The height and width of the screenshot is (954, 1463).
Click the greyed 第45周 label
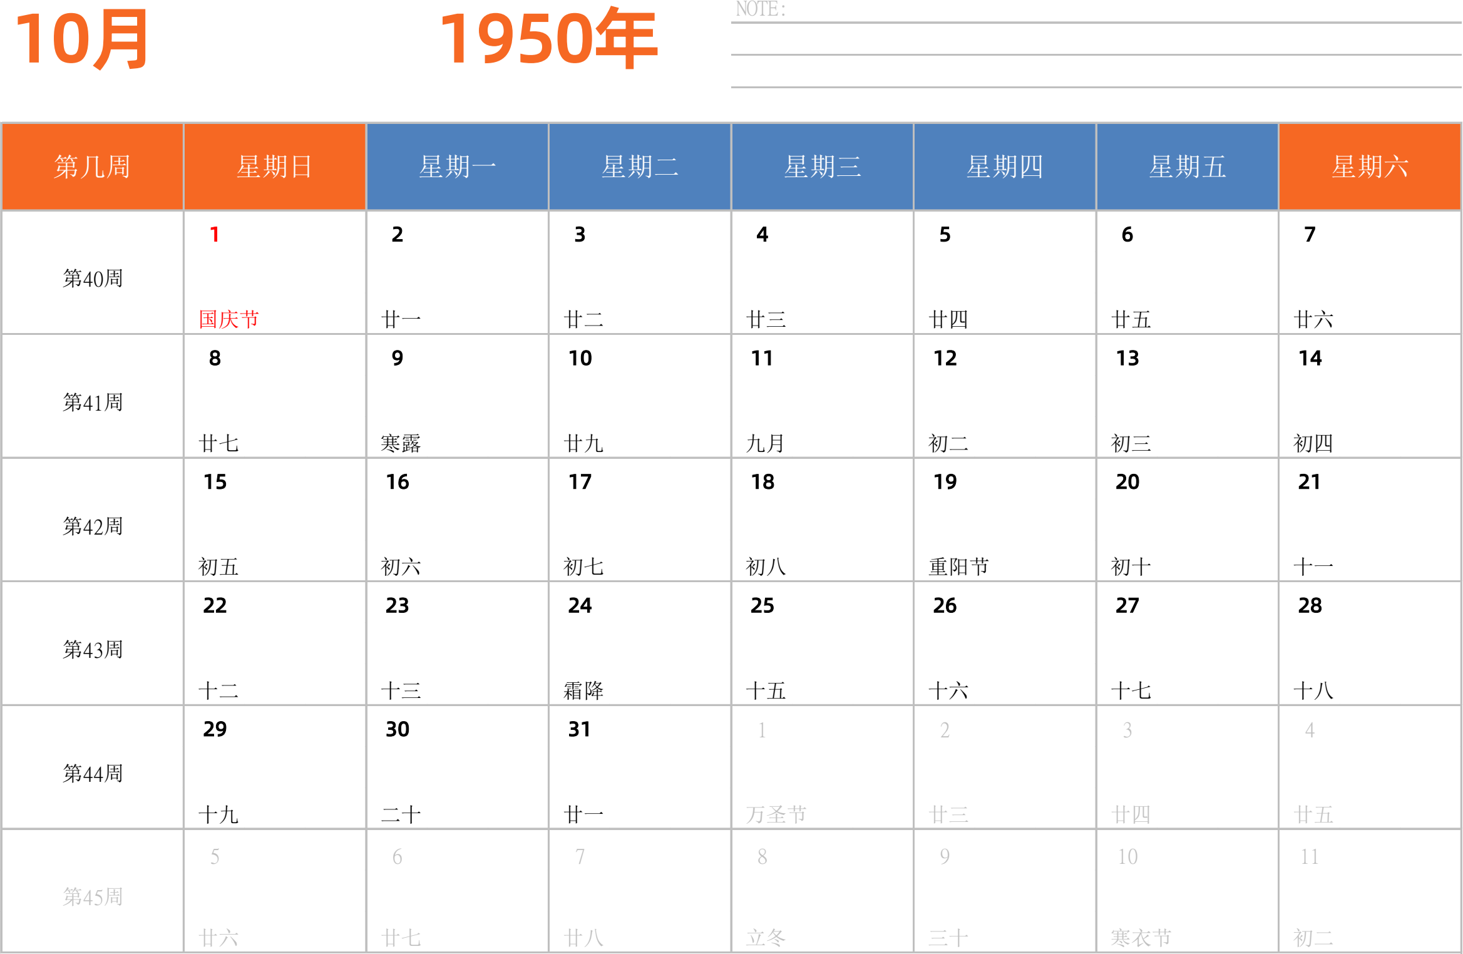click(x=92, y=897)
